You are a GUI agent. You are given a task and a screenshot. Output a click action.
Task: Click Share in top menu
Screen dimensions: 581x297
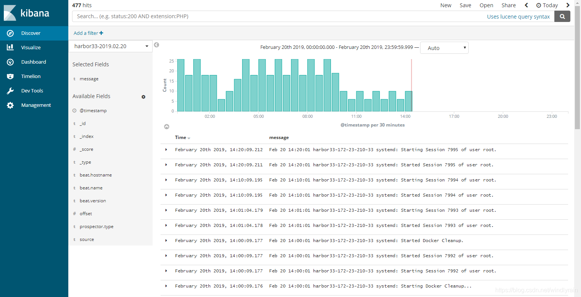pyautogui.click(x=509, y=5)
